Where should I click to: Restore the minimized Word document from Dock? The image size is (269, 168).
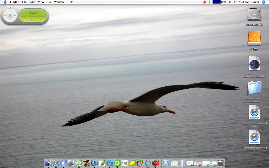tap(190, 163)
